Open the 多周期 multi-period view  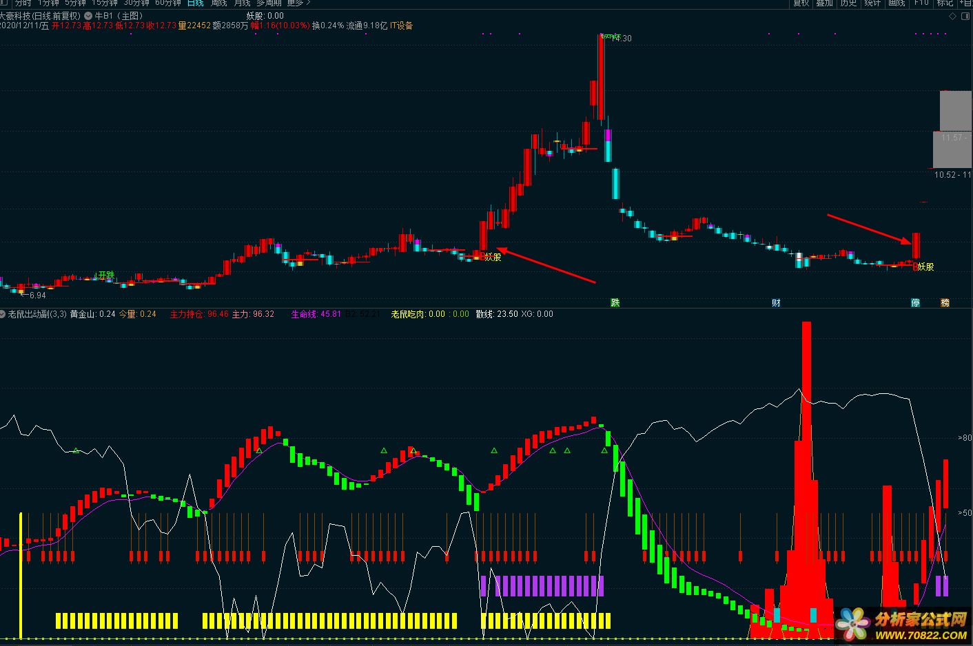tap(269, 3)
